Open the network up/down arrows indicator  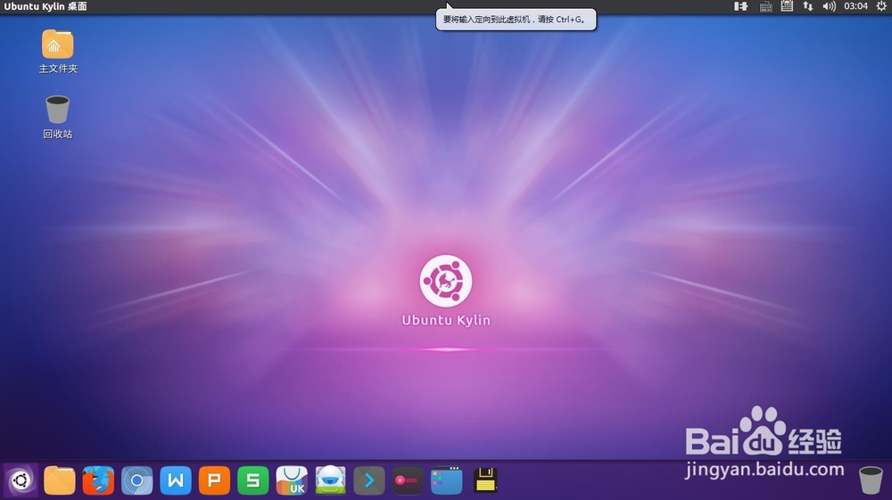(808, 6)
